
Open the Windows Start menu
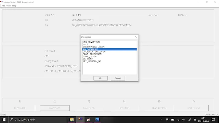click(x=4, y=120)
